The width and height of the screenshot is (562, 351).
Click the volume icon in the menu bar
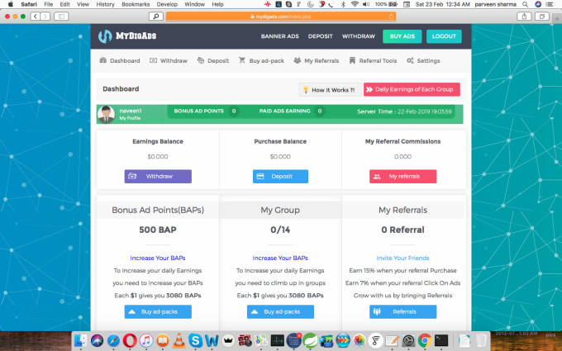click(366, 4)
